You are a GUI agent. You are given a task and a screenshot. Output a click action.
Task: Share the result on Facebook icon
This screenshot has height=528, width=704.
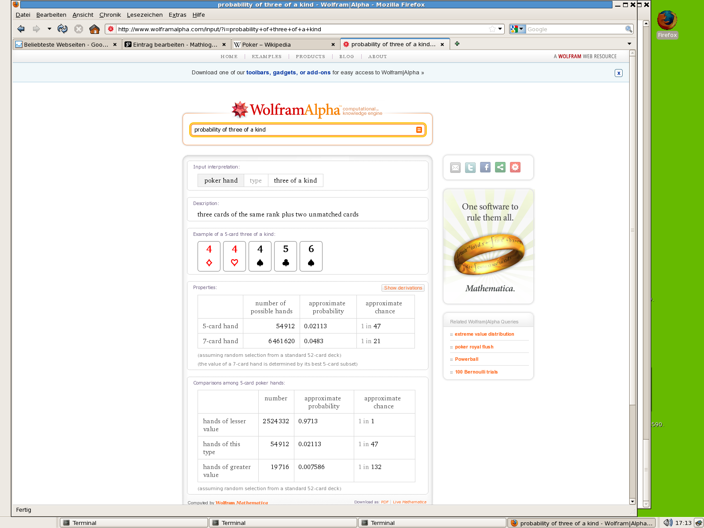click(x=485, y=168)
